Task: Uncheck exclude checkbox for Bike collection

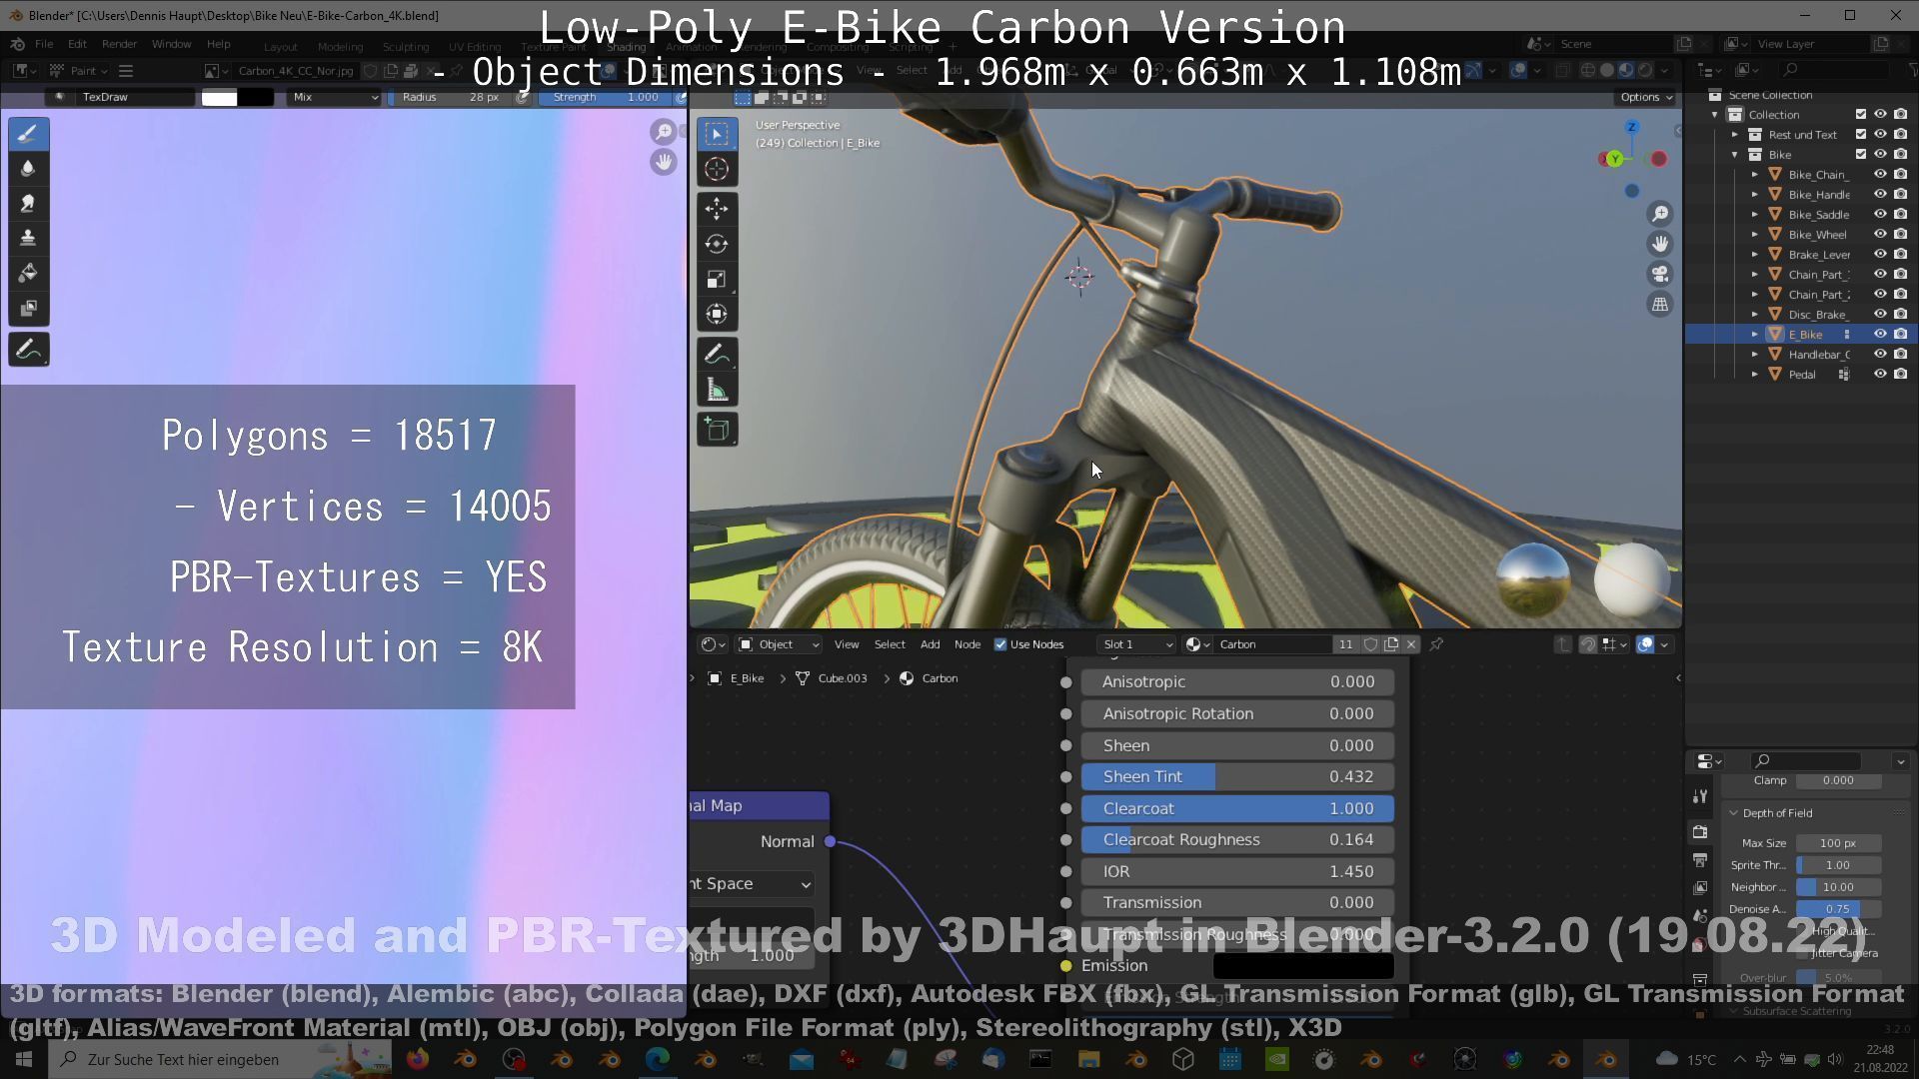Action: pyautogui.click(x=1861, y=155)
